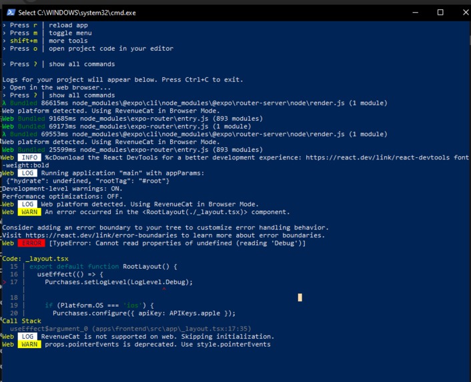Minimize the cmd.exe window
471x382 pixels.
[416, 12]
